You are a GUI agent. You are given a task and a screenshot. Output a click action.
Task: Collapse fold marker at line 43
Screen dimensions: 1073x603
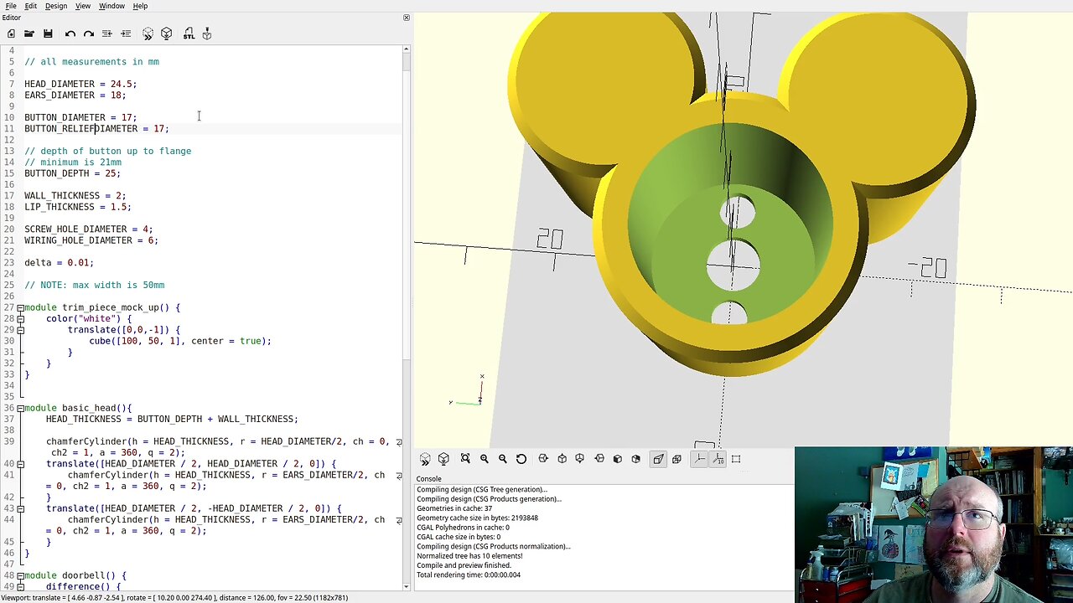[x=20, y=508]
